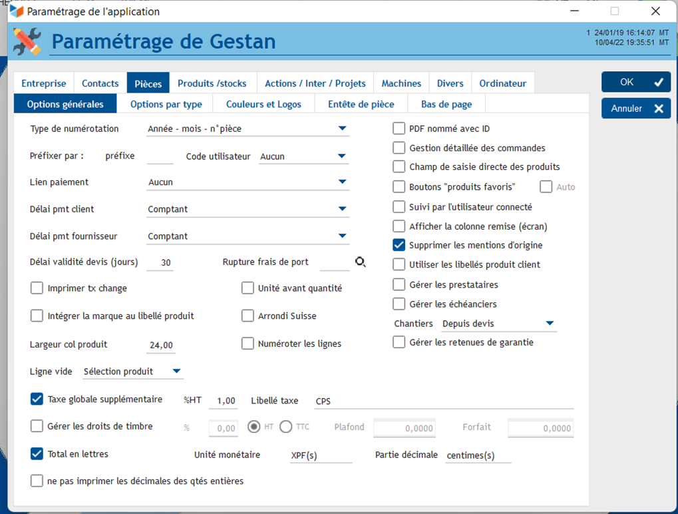The image size is (678, 514).
Task: Switch to the Produits /stocks tab
Action: [212, 83]
